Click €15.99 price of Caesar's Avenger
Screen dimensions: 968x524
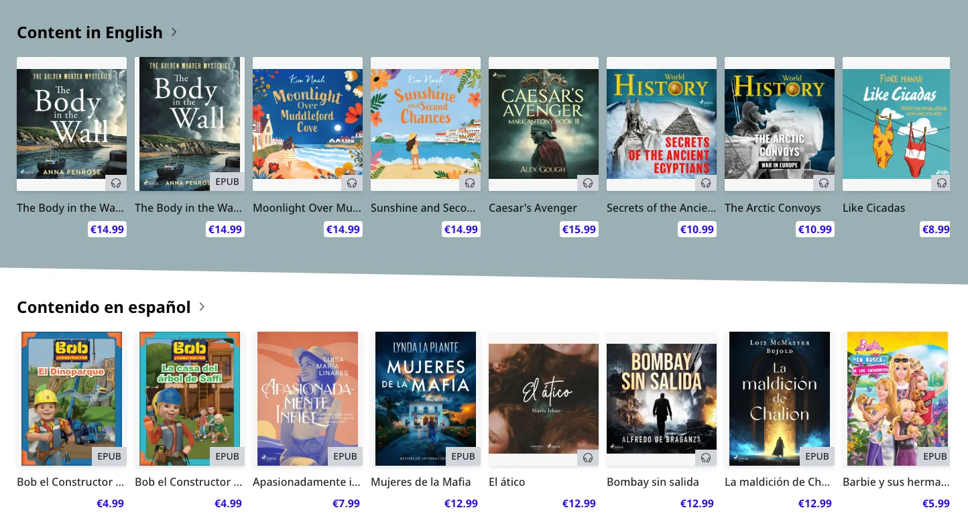(x=579, y=229)
